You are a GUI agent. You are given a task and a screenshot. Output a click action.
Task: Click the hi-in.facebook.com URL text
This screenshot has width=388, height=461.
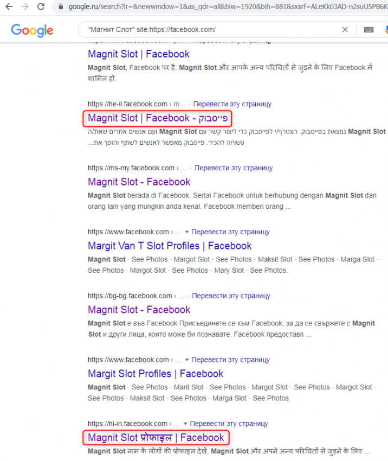point(127,424)
